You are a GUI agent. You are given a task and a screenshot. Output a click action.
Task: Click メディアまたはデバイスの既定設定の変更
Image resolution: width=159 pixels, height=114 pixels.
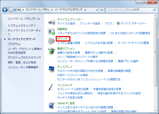[x=81, y=33]
